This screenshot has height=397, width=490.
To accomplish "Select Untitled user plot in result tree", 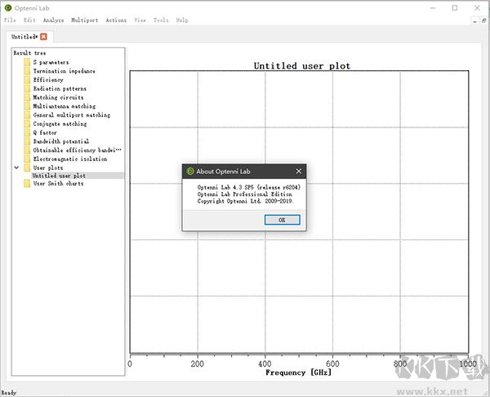I will [59, 176].
